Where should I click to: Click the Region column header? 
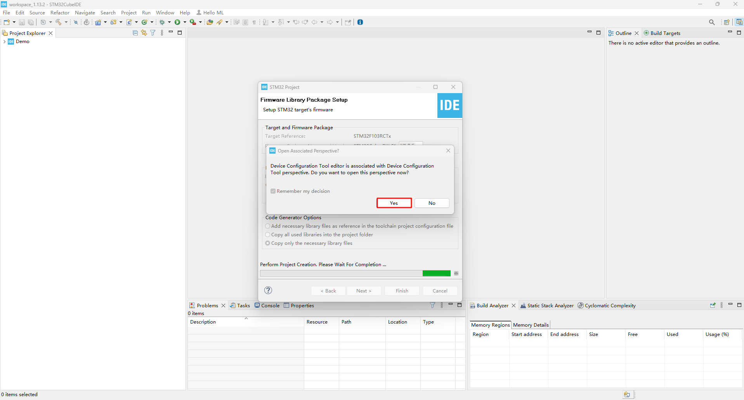point(489,334)
